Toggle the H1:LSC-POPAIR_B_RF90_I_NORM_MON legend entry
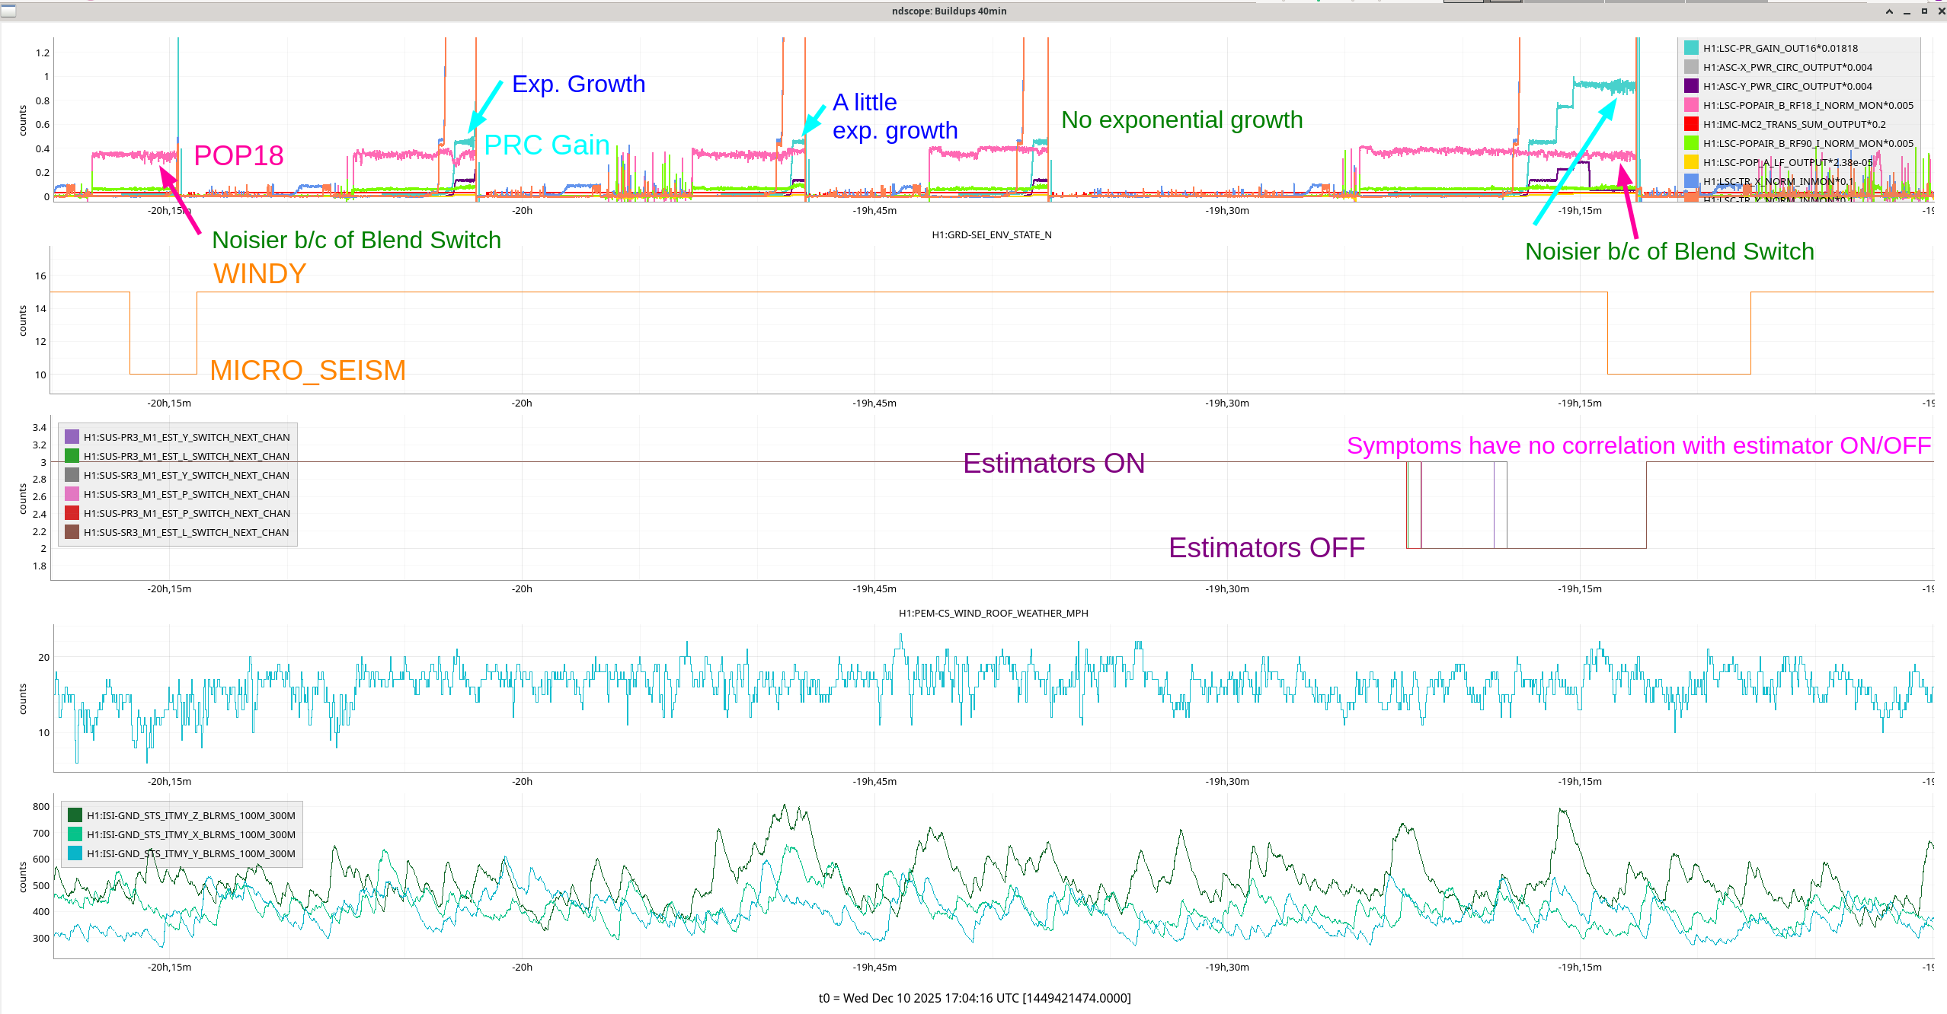Viewport: 1947px width, 1014px height. tap(1808, 143)
